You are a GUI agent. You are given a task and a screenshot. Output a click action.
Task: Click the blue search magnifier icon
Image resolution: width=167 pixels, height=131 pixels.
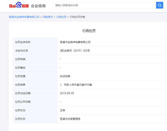[x=160, y=5]
